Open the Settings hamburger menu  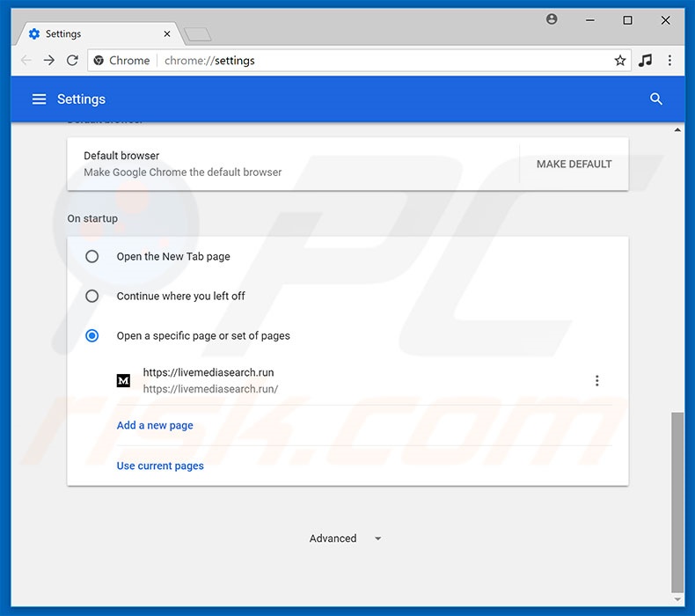click(39, 99)
